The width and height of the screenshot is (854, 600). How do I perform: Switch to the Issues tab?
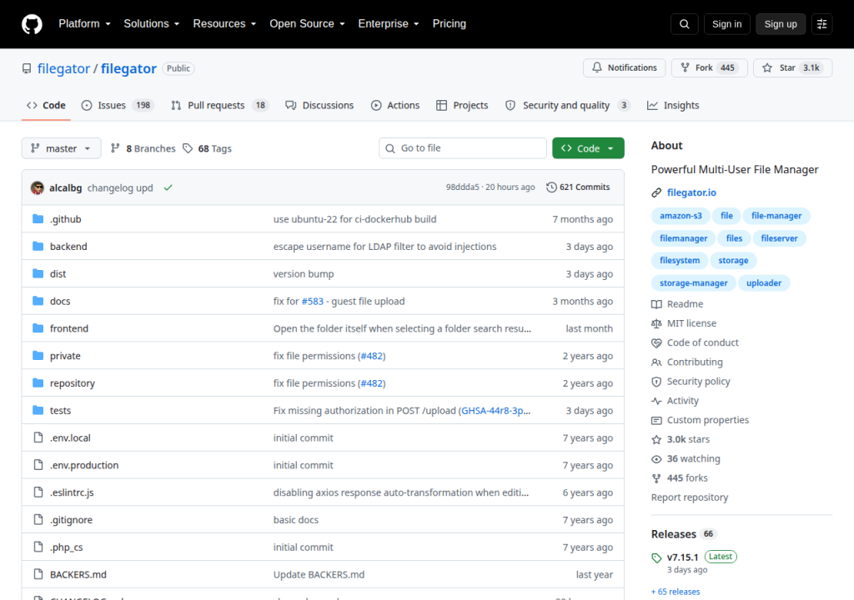(x=118, y=105)
